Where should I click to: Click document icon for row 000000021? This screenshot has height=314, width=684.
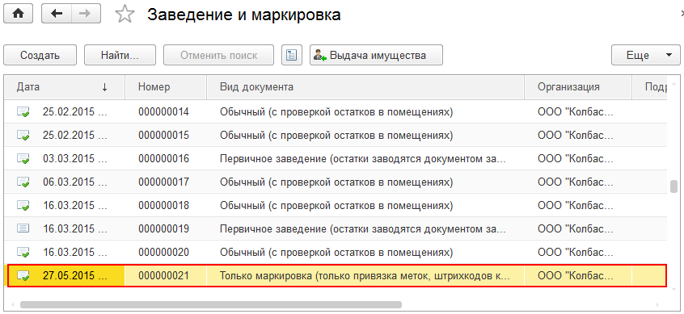click(23, 275)
